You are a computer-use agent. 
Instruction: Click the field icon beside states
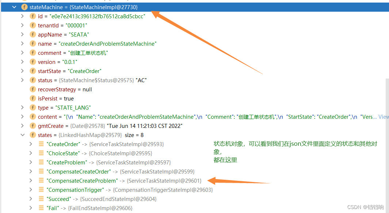(x=33, y=135)
